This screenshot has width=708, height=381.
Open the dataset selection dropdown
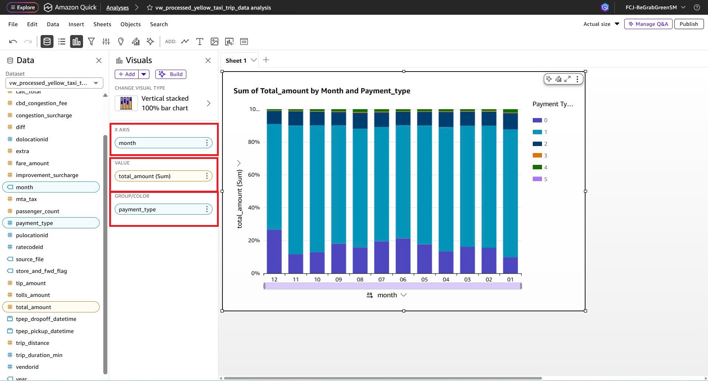(x=54, y=83)
